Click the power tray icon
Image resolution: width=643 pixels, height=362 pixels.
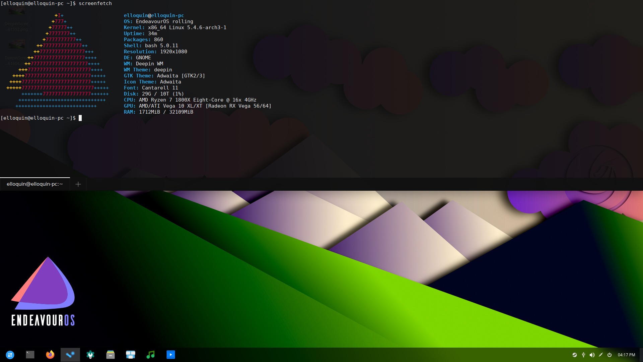[x=610, y=355]
